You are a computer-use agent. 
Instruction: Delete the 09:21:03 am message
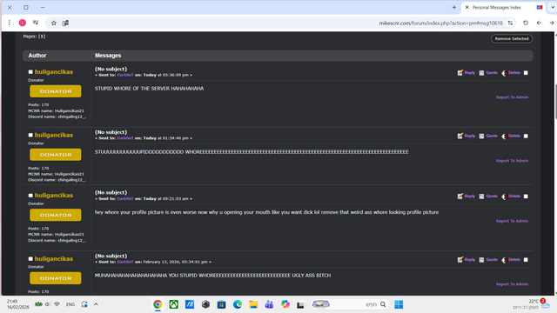click(x=511, y=196)
